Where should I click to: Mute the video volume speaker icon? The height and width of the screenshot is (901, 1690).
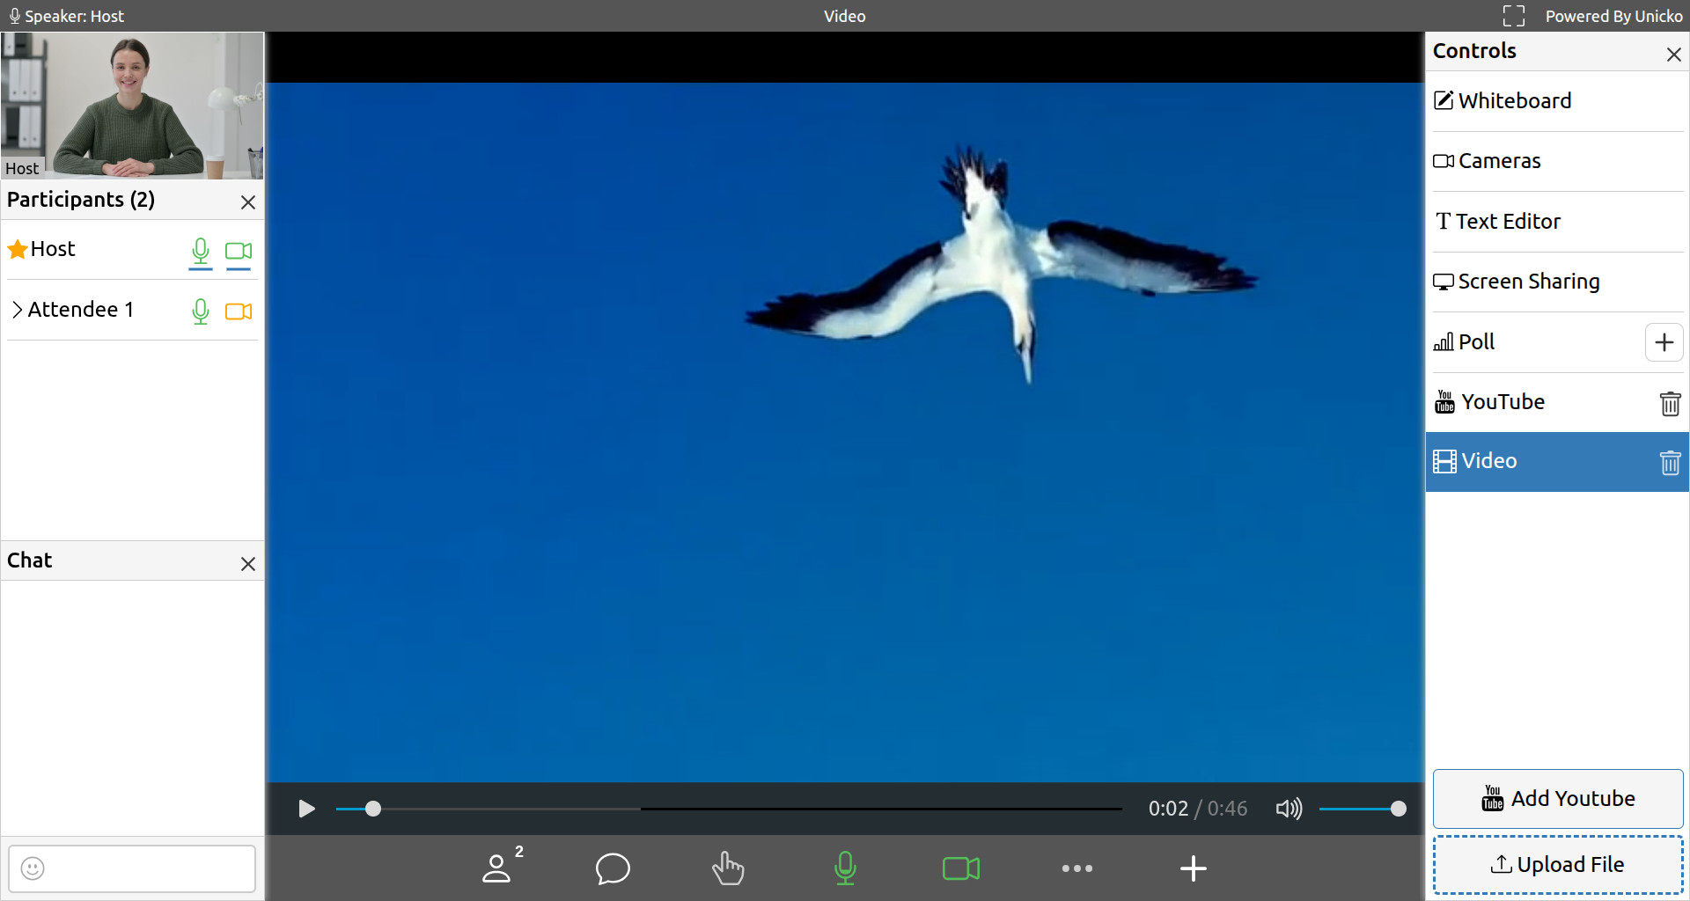click(1289, 809)
